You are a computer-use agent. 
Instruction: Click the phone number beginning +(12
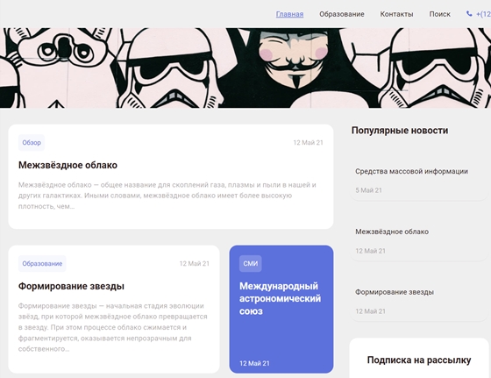pyautogui.click(x=483, y=14)
